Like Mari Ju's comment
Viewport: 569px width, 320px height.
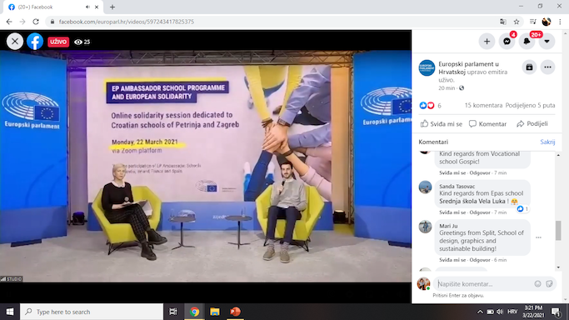pyautogui.click(x=452, y=260)
